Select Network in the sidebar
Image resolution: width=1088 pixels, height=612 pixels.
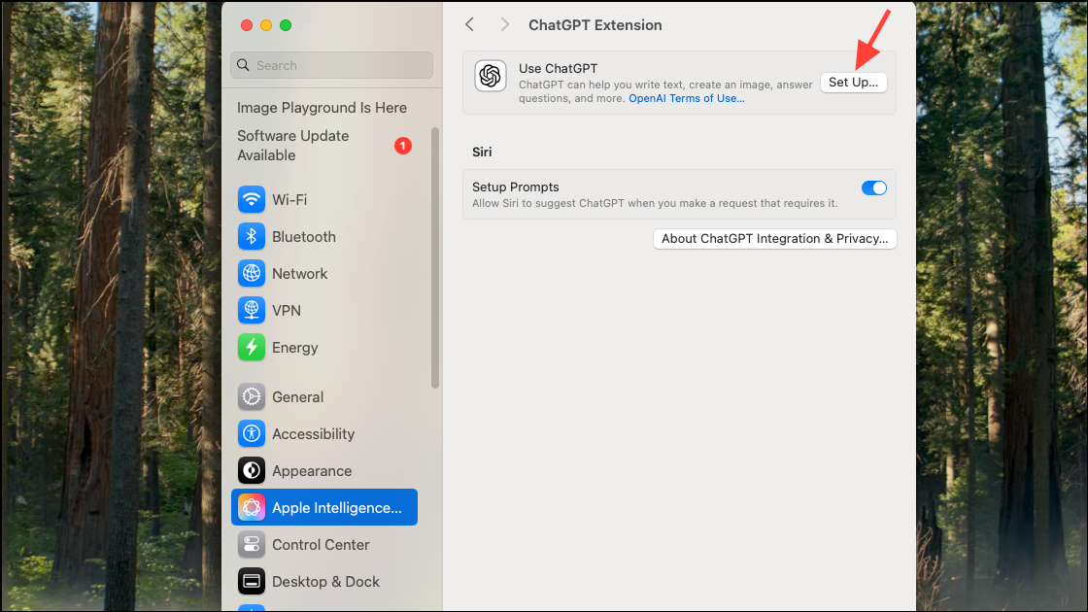click(324, 273)
